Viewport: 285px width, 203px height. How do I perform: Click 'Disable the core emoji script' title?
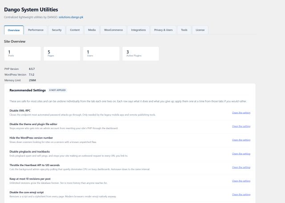(27, 192)
